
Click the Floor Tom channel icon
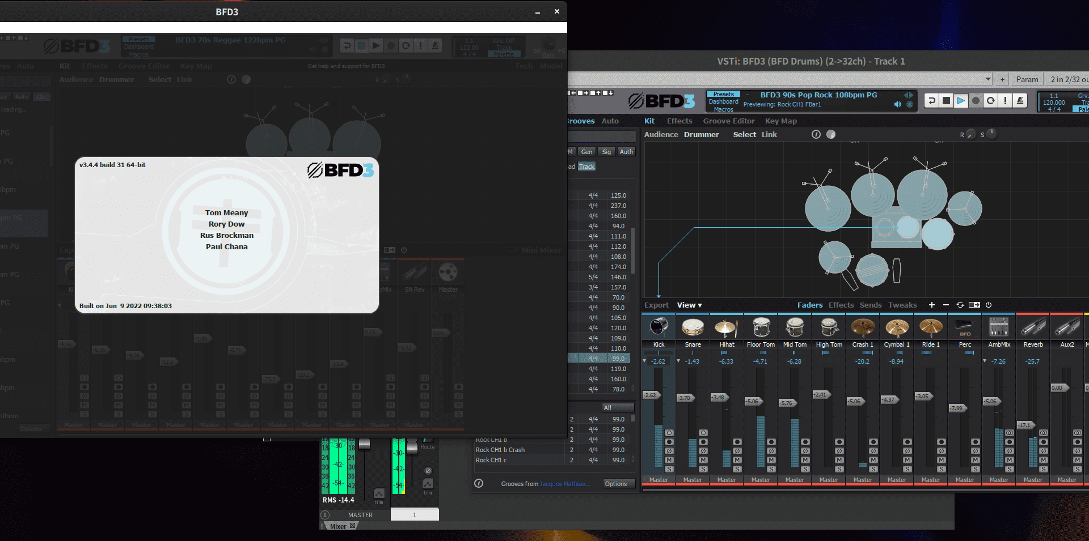[x=761, y=327]
